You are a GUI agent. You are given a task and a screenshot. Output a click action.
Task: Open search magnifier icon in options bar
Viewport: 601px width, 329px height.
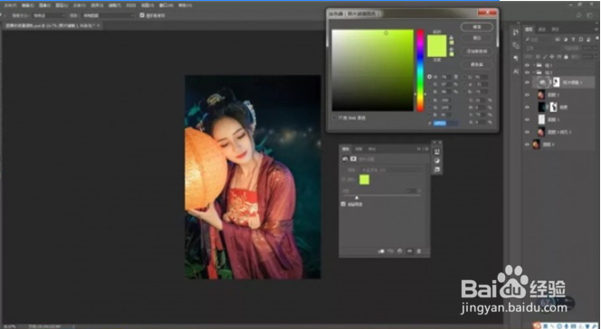point(579,15)
